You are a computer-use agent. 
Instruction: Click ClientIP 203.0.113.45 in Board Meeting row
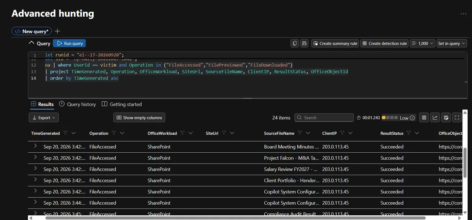(x=335, y=147)
